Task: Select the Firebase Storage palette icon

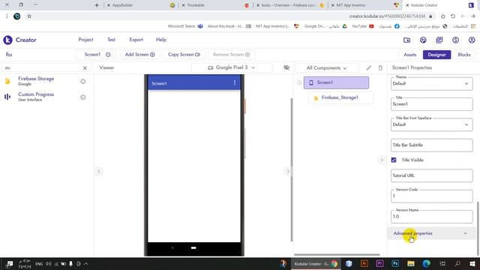Action: (7, 81)
